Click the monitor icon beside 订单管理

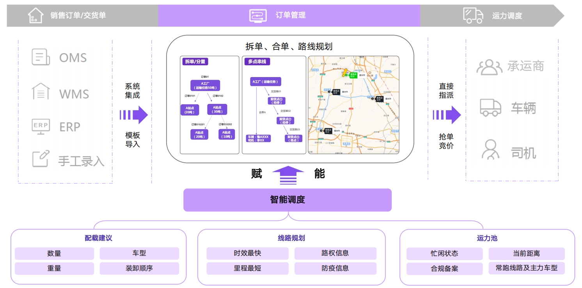(x=258, y=16)
